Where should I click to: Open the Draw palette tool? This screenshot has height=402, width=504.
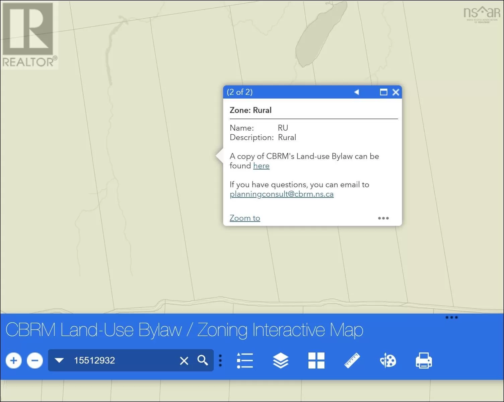click(388, 361)
